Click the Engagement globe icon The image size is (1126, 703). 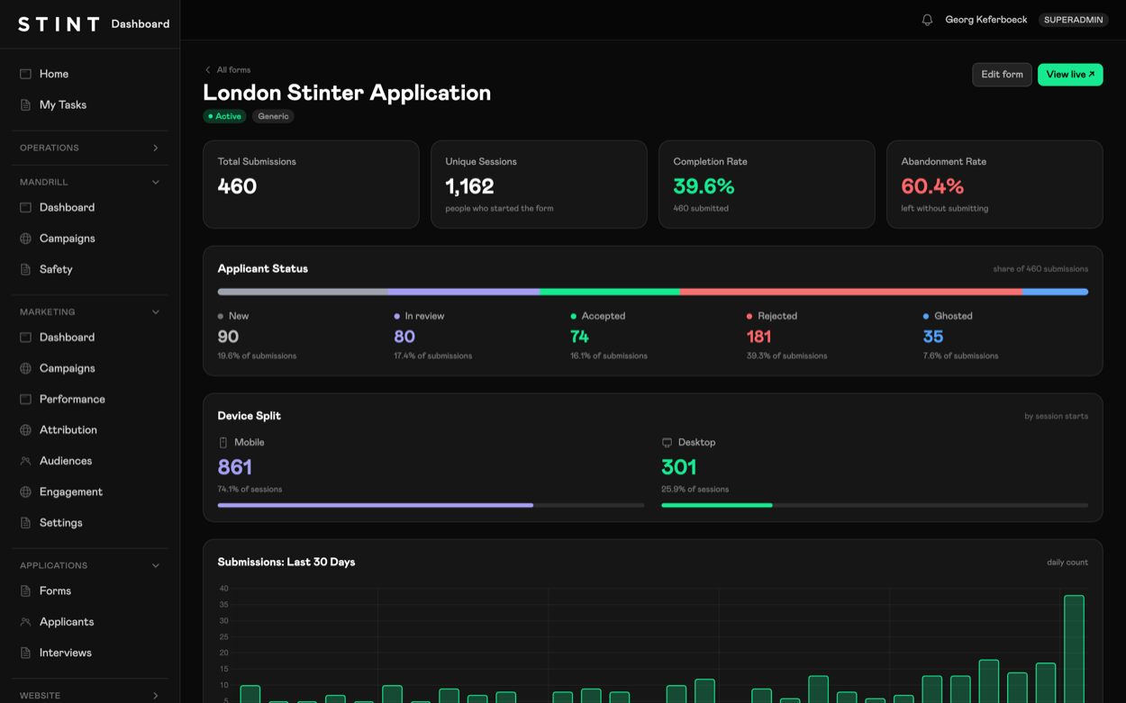(25, 491)
